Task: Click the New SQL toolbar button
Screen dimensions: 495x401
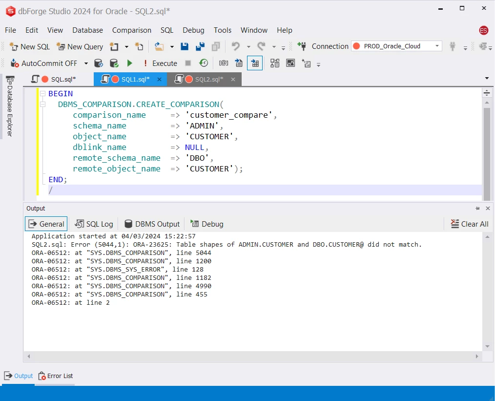Action: (30, 47)
